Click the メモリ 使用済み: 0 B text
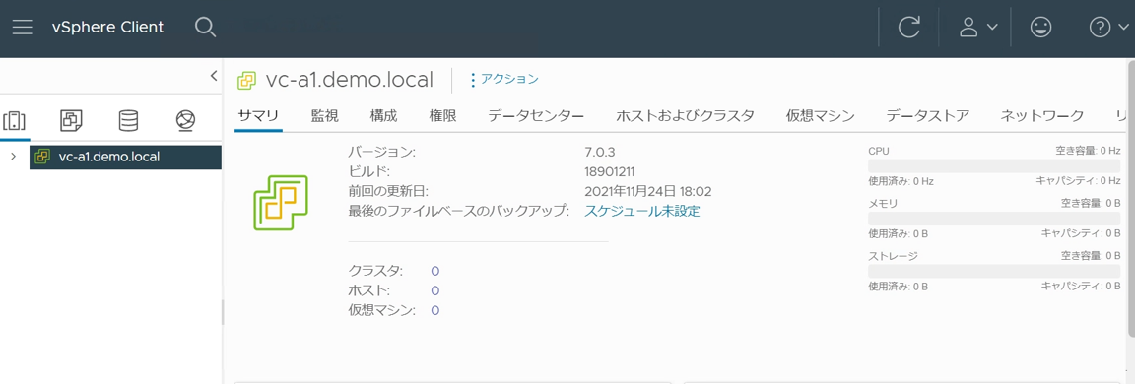 (x=898, y=233)
